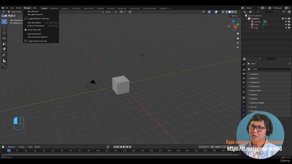
Task: Expand the Transform panel
Action: [x=269, y=74]
